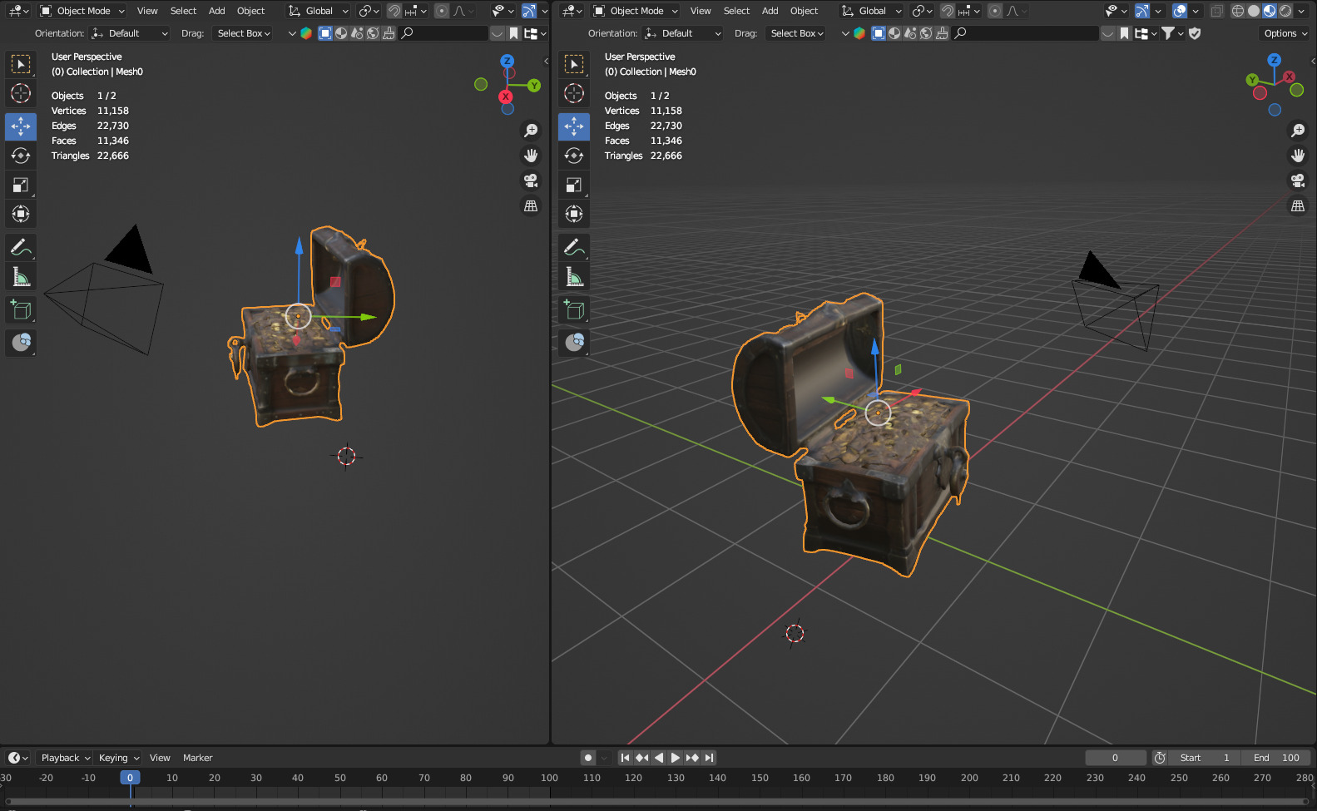Activate the Rotate tool in right viewport

point(574,156)
